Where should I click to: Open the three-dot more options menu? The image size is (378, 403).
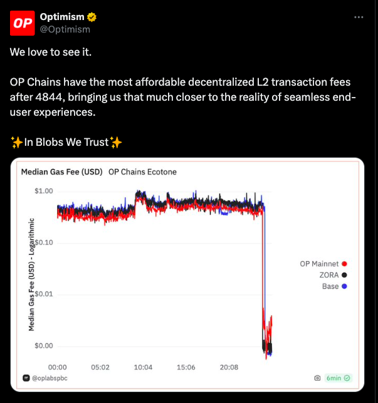(359, 18)
